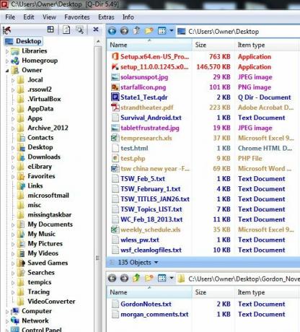The width and height of the screenshot is (300, 332).
Task: Expand the Libraries node in tree
Action: point(7,51)
